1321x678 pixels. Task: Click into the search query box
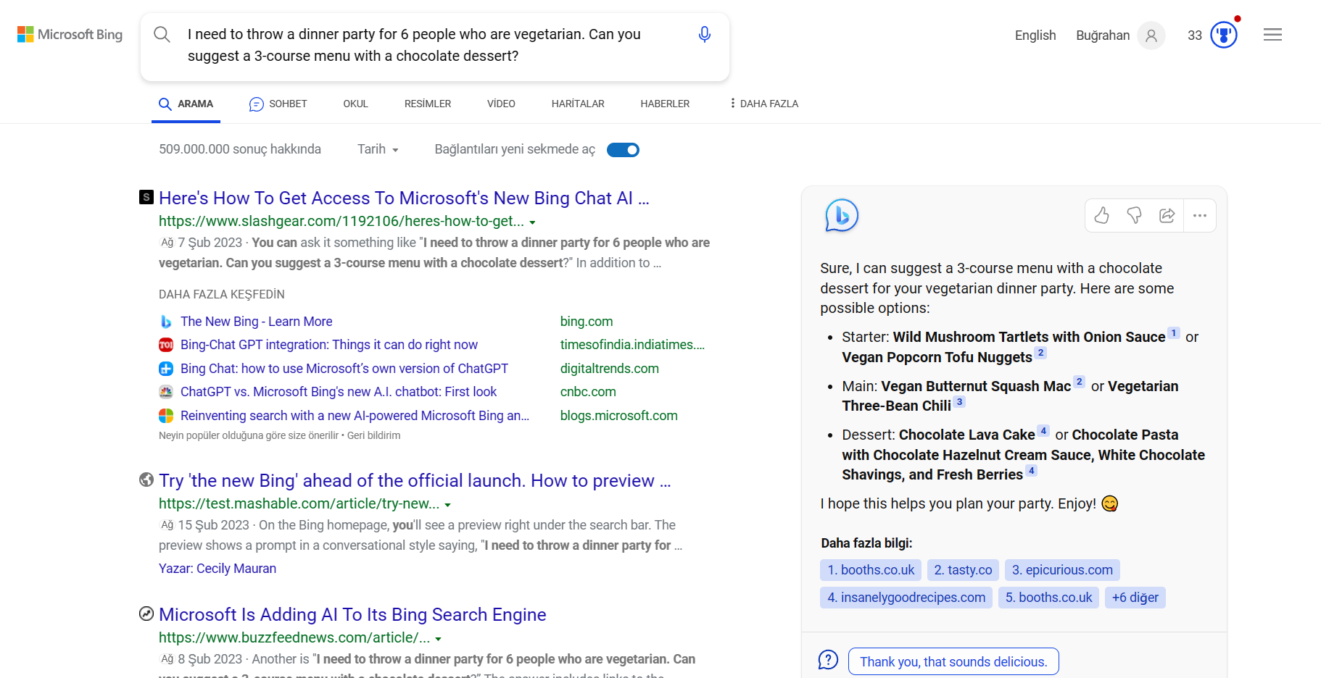point(435,45)
